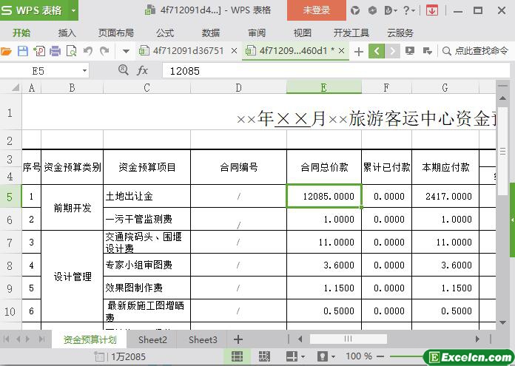Click the Open folder icon
515x366 pixels.
[7, 51]
